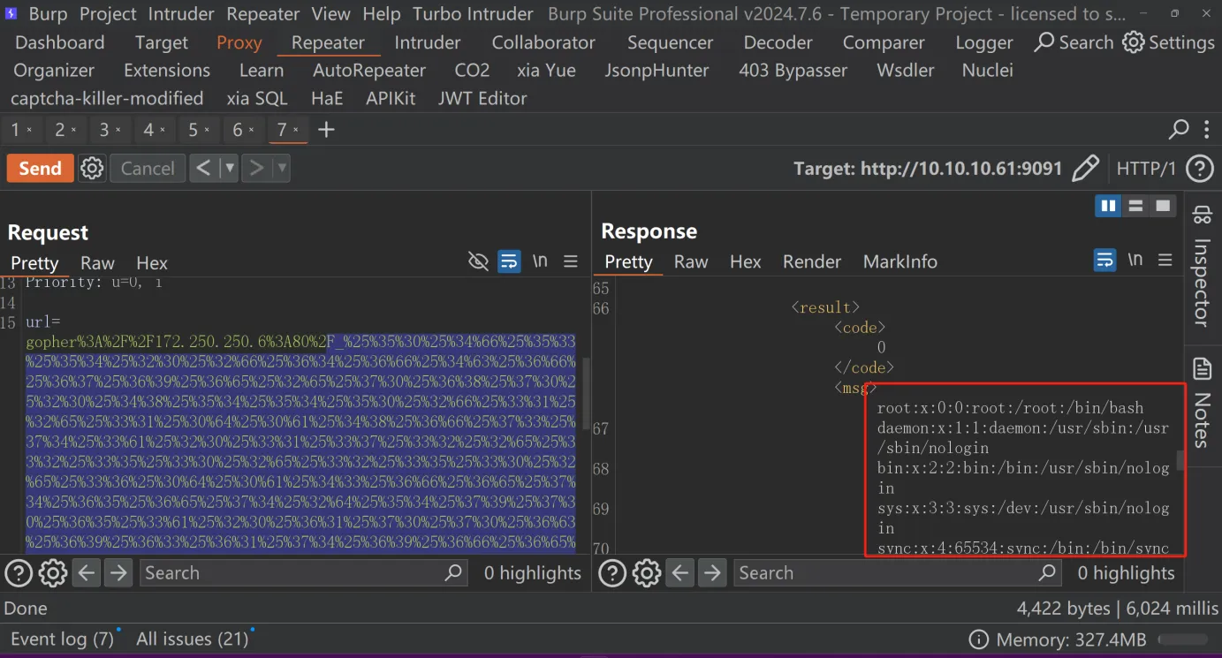This screenshot has height=658, width=1222.
Task: Edit target with the pencil icon
Action: pyautogui.click(x=1085, y=168)
